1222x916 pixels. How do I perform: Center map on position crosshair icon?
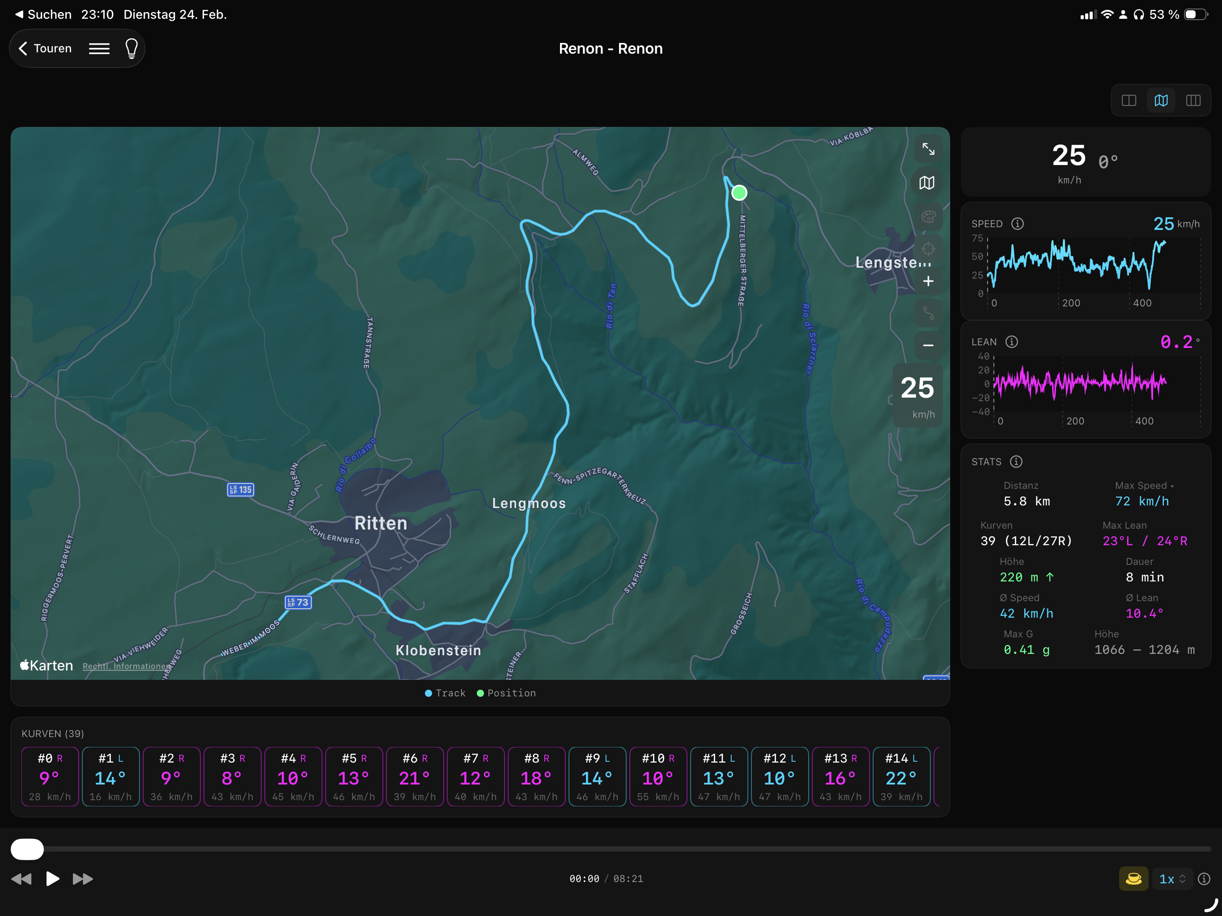pos(928,249)
